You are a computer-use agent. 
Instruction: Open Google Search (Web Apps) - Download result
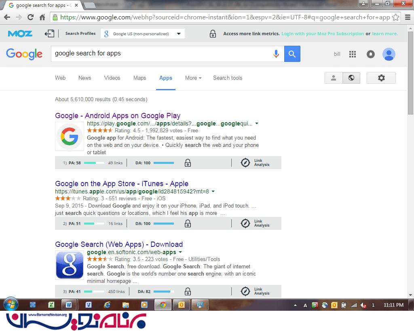119,244
